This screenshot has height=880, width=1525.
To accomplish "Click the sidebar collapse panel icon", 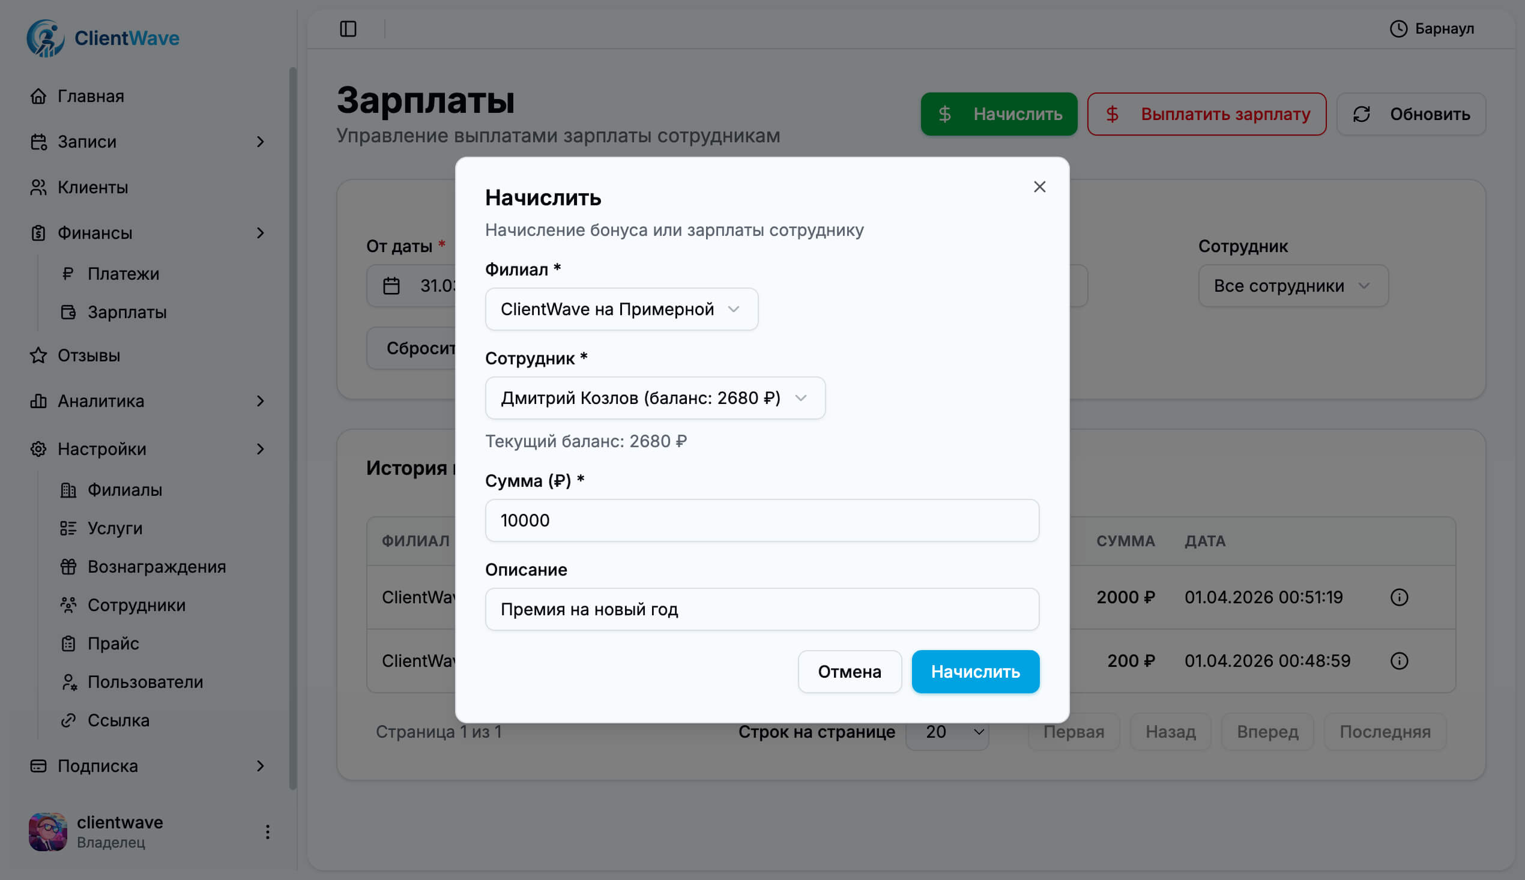I will (349, 28).
